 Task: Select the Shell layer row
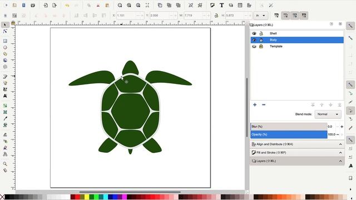pyautogui.click(x=297, y=33)
